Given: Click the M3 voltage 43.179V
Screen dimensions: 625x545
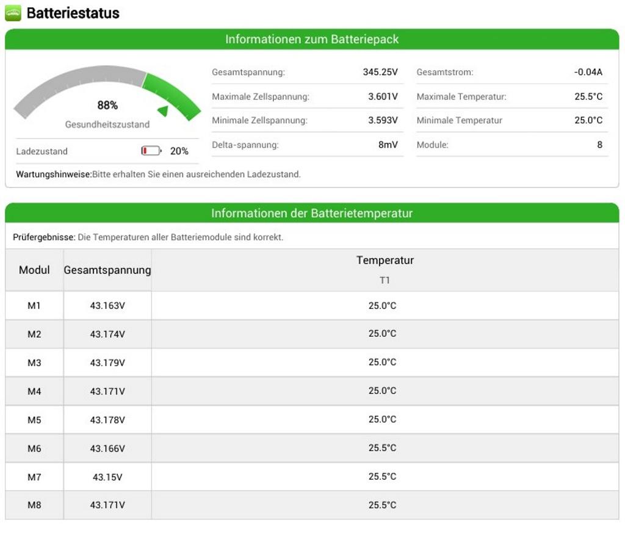Looking at the screenshot, I should pos(107,363).
